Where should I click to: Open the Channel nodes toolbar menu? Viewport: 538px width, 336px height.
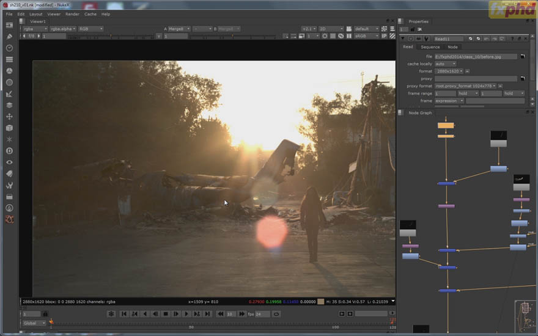(9, 59)
